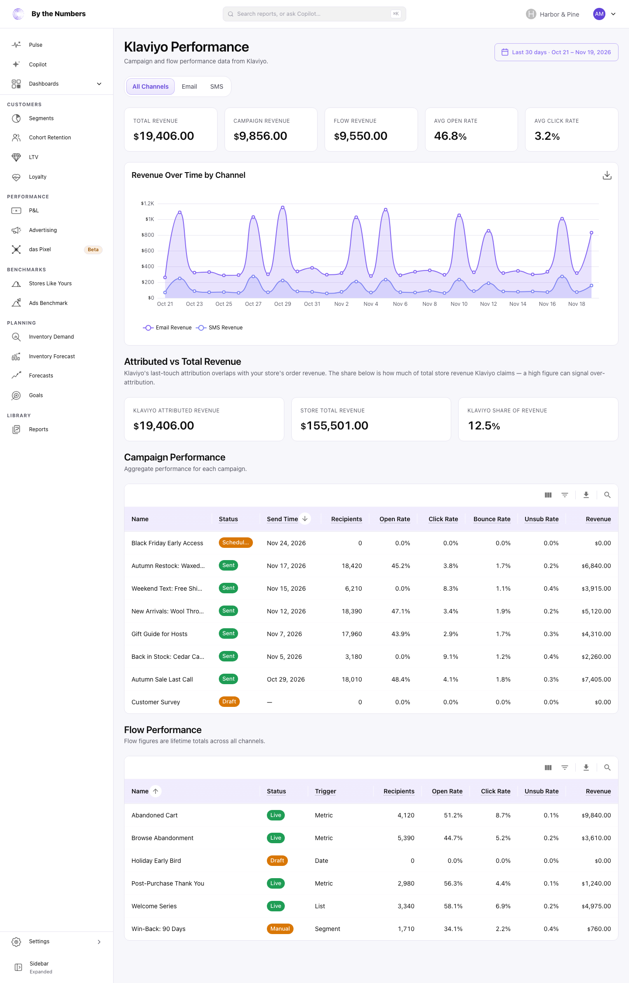Screen dimensions: 629x983
Task: Click the LTV diamond icon
Action: pos(16,157)
